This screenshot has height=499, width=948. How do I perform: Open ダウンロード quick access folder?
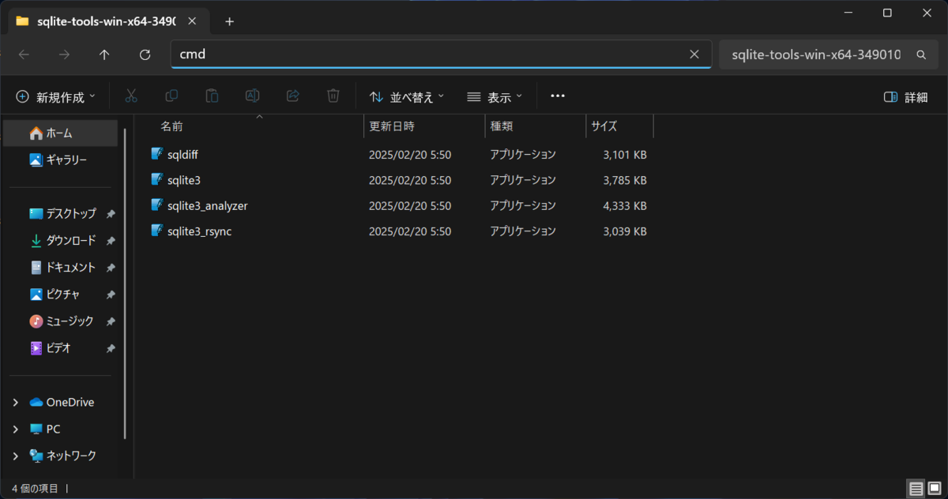click(62, 241)
